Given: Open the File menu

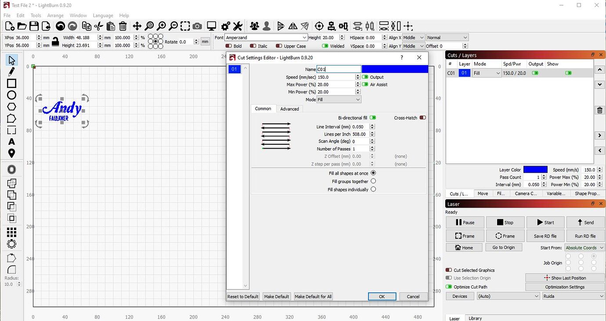Looking at the screenshot, I should pyautogui.click(x=7, y=15).
